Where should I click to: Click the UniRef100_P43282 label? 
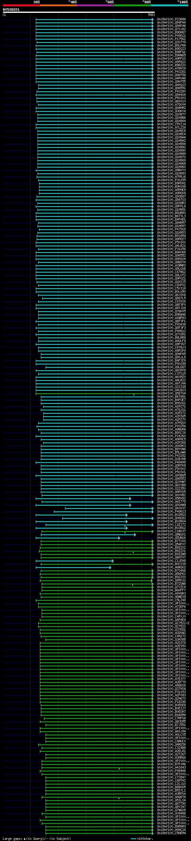coord(171,456)
